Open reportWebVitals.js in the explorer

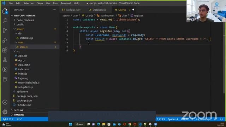click(35, 83)
